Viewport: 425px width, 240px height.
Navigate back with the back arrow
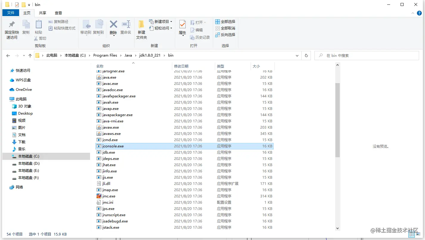8,56
